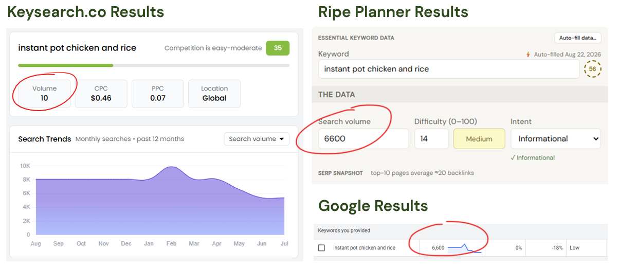Click the PPC 0.07 stat box

pyautogui.click(x=158, y=94)
